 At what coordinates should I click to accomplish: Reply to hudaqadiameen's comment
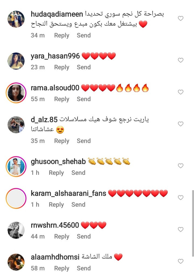62,35
